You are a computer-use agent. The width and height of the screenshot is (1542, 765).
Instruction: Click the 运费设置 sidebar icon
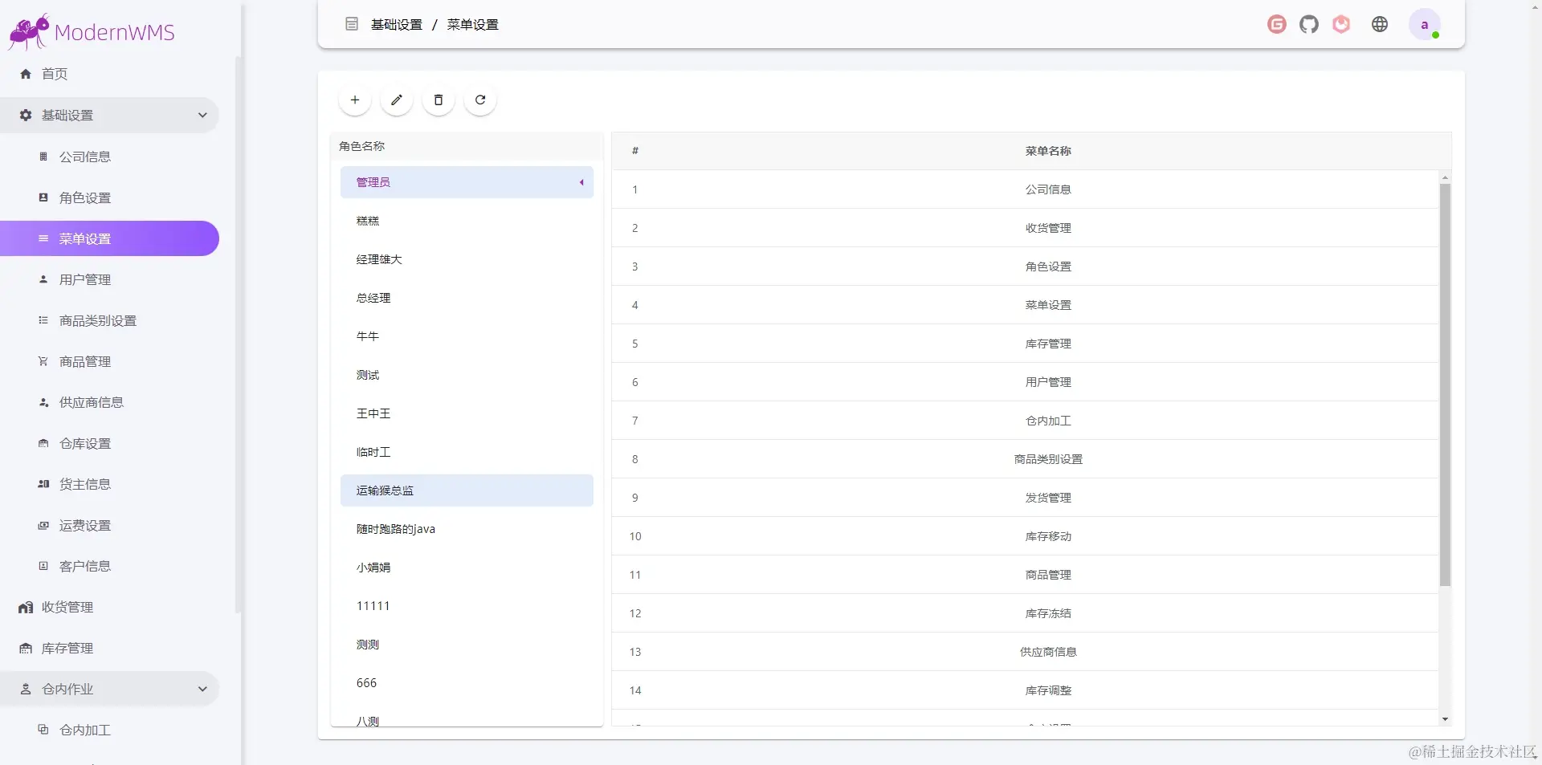click(x=43, y=525)
